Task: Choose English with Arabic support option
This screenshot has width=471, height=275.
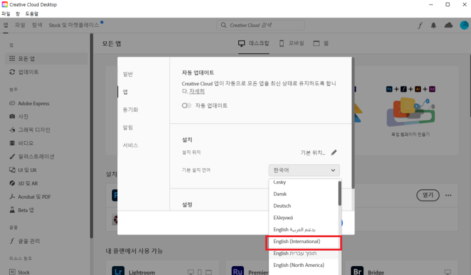Action: pyautogui.click(x=304, y=229)
